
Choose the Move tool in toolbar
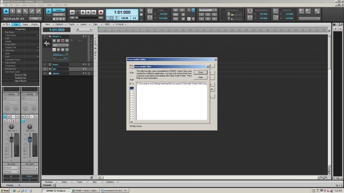pos(19,12)
